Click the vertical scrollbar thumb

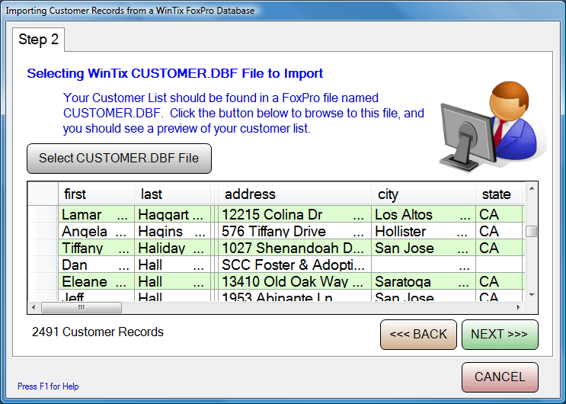[532, 232]
